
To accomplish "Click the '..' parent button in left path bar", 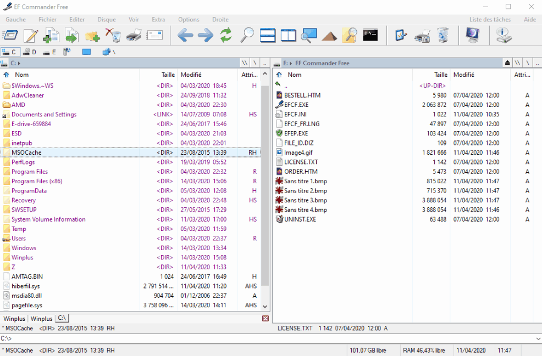I will [x=265, y=63].
